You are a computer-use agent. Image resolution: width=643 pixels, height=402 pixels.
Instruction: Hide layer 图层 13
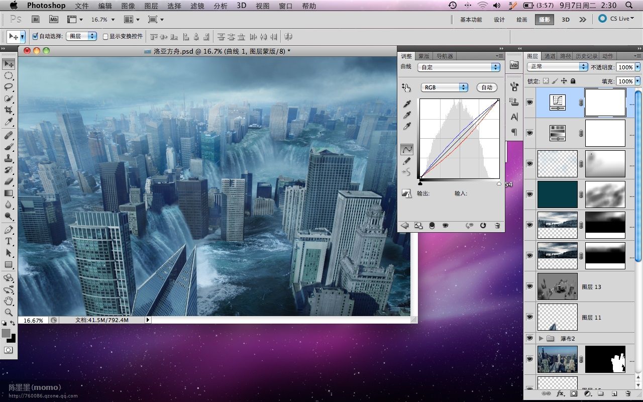click(529, 286)
